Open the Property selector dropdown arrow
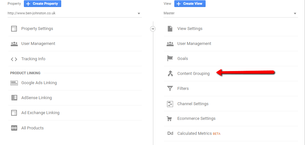Viewport: 305px width, 145px height. [x=139, y=14]
